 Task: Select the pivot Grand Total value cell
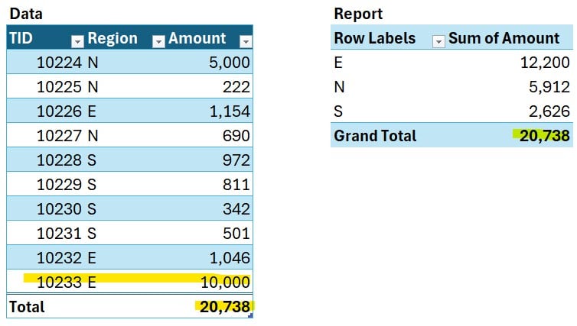click(x=544, y=136)
